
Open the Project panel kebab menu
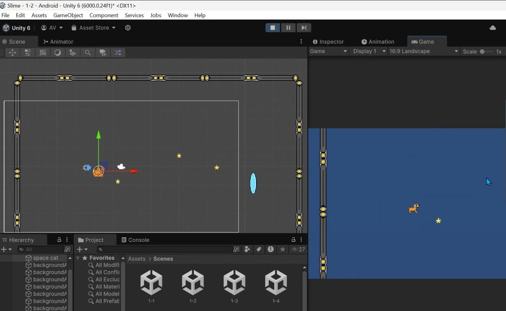pos(301,240)
